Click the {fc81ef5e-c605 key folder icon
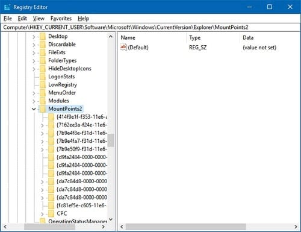301x232 pixels. coord(51,205)
